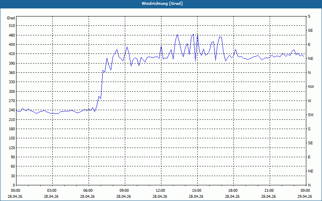The image size is (322, 201).
Task: Click the N compass label at the 360 level
Action: (x=309, y=73)
